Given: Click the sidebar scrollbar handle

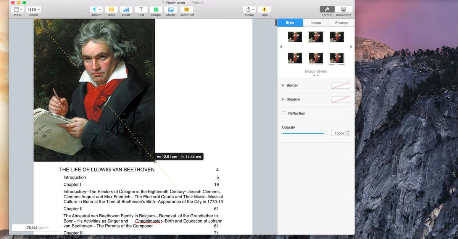Looking at the screenshot, I should point(276,22).
